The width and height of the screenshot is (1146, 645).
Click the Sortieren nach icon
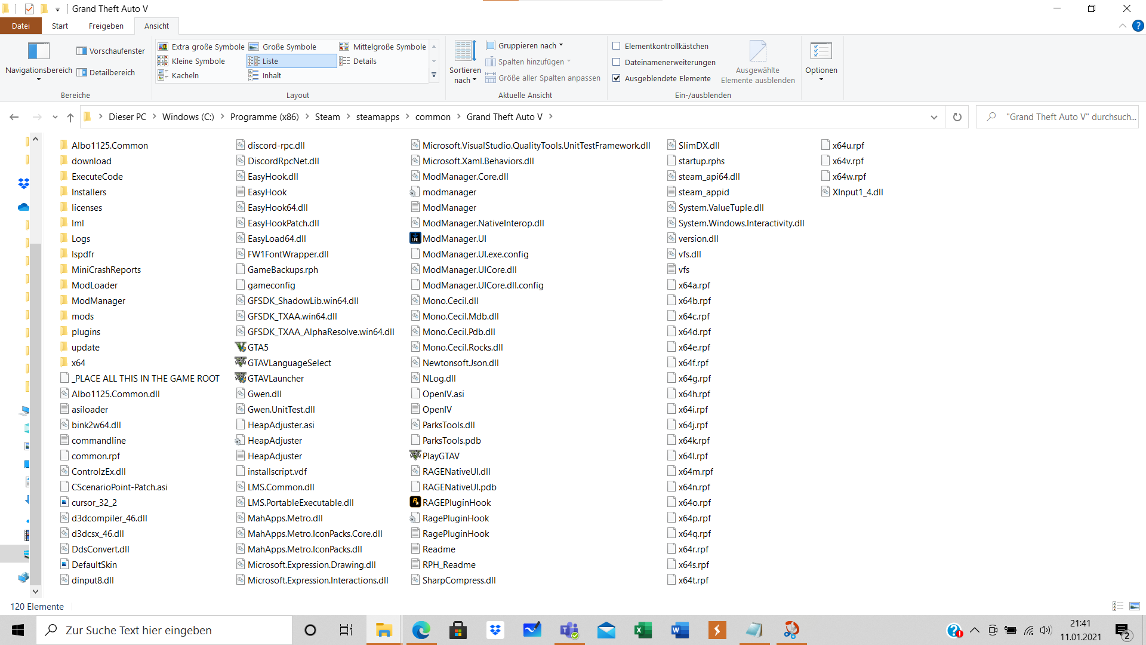(465, 52)
